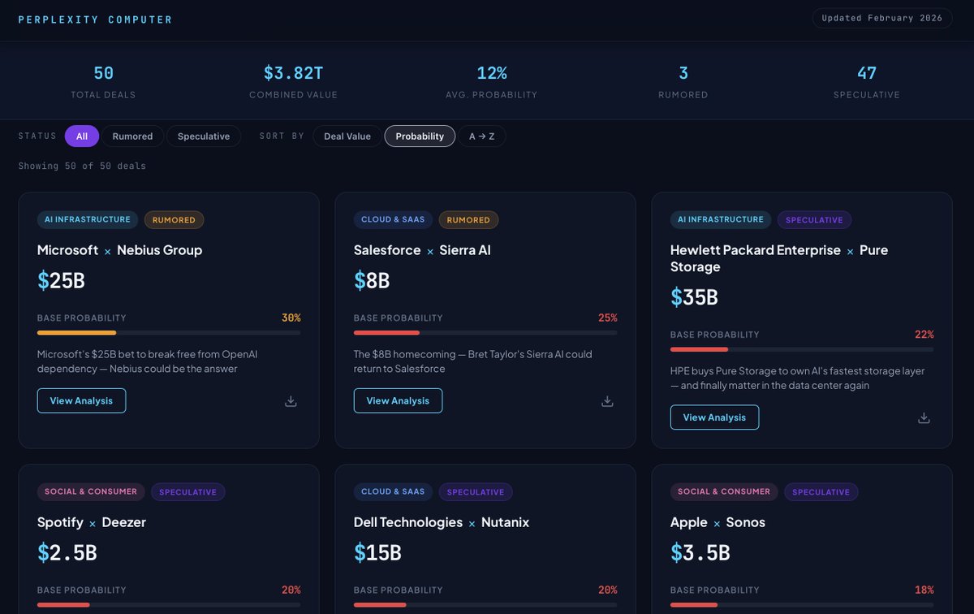This screenshot has width=974, height=614.
Task: Click the Hewlett Packard Enterprise × Pure Storage title
Action: pos(779,258)
